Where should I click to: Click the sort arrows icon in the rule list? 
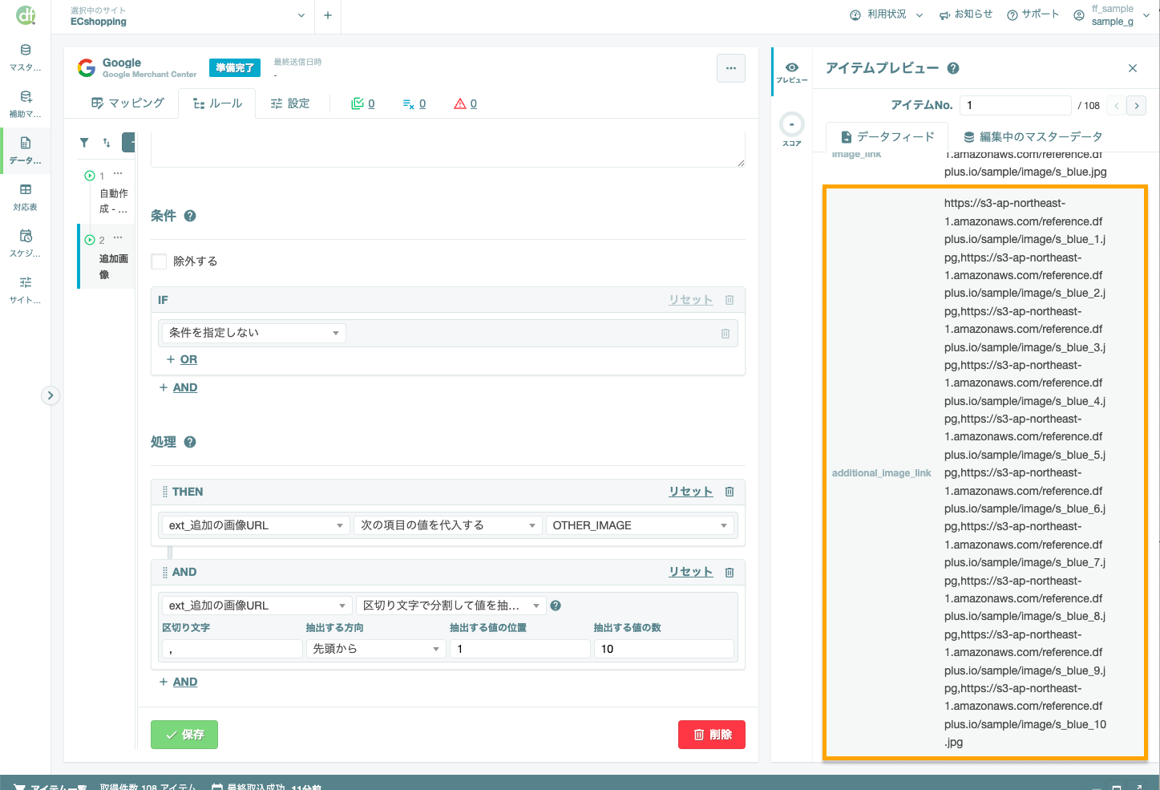[107, 143]
